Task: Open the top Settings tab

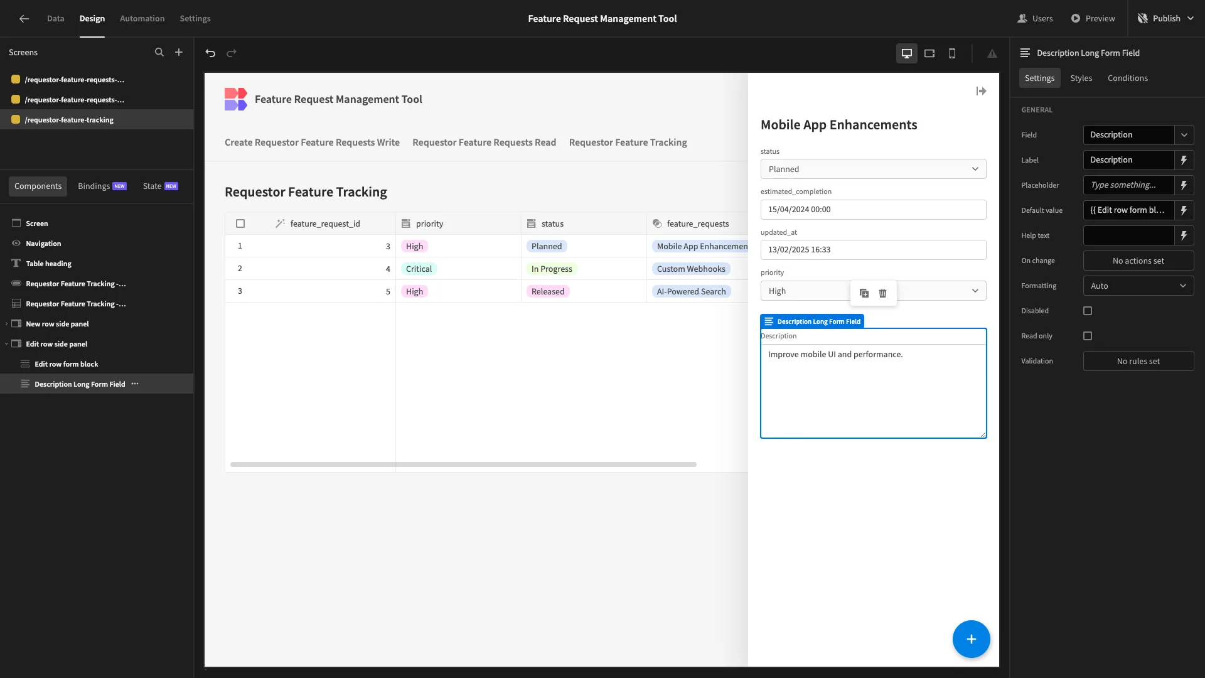Action: pyautogui.click(x=195, y=19)
